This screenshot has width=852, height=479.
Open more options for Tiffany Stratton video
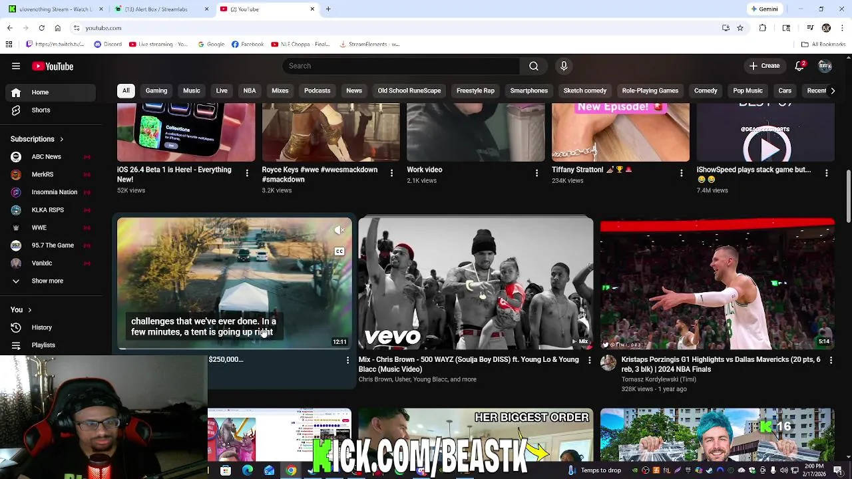tap(681, 173)
